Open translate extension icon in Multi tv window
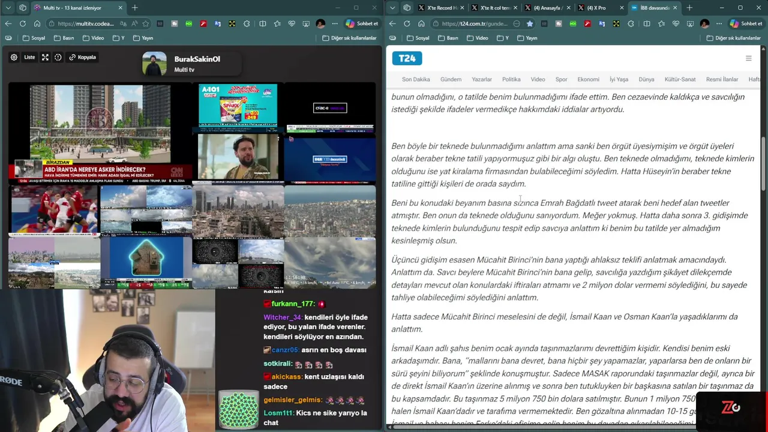The image size is (768, 432). point(218,23)
